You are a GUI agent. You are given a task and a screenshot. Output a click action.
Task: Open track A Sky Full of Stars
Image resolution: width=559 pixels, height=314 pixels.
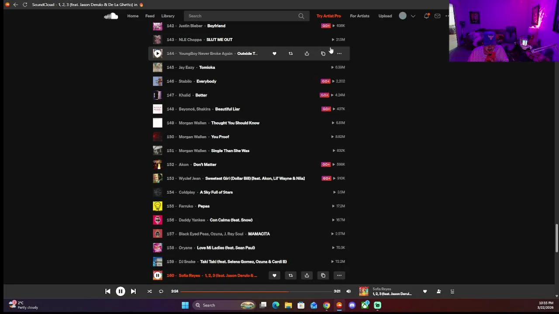[x=216, y=192]
